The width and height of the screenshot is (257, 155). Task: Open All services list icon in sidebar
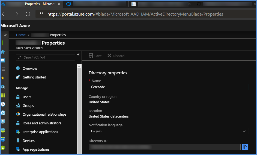pos(3,69)
